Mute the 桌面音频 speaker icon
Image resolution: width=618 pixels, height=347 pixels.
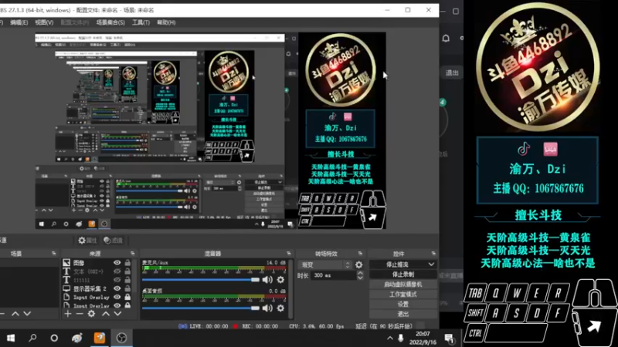click(267, 308)
